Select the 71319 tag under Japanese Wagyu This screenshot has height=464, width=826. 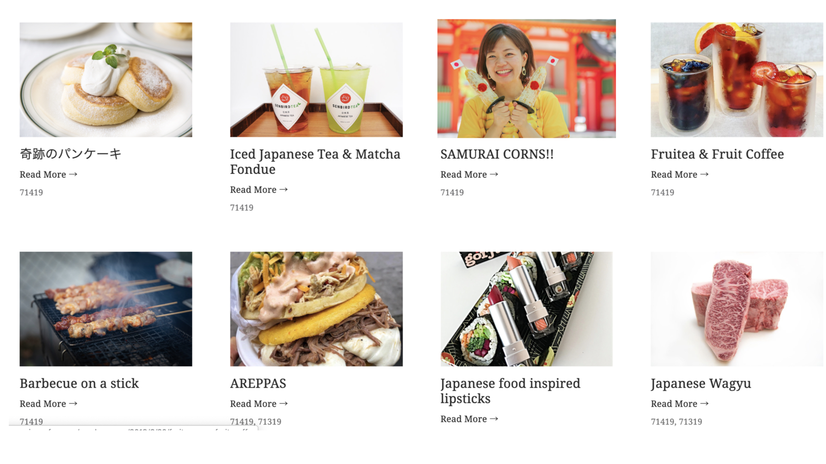click(690, 422)
